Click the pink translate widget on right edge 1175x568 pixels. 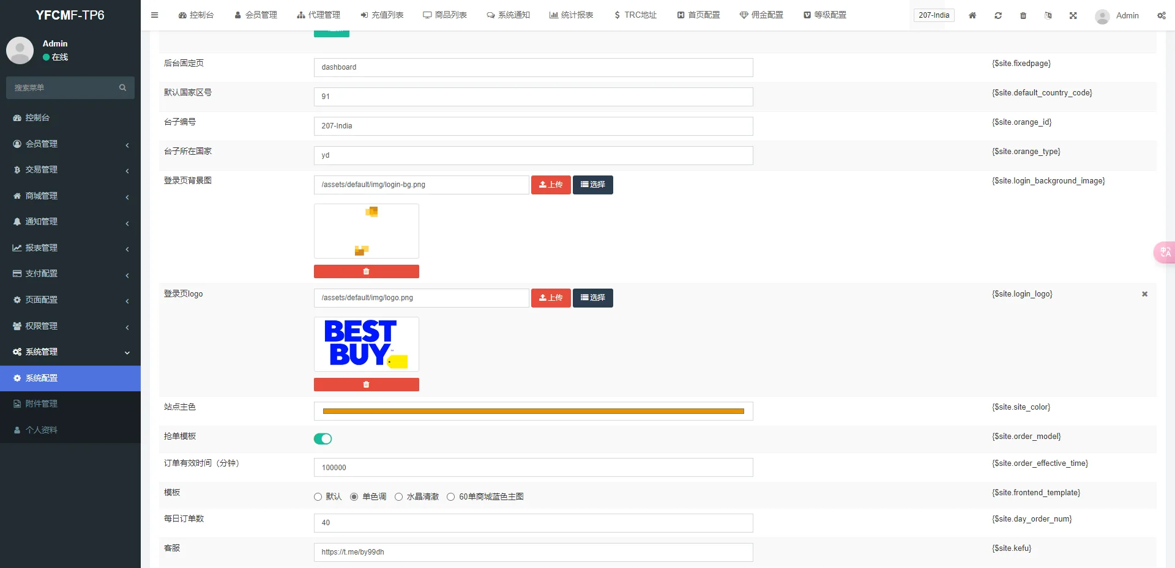pos(1165,252)
